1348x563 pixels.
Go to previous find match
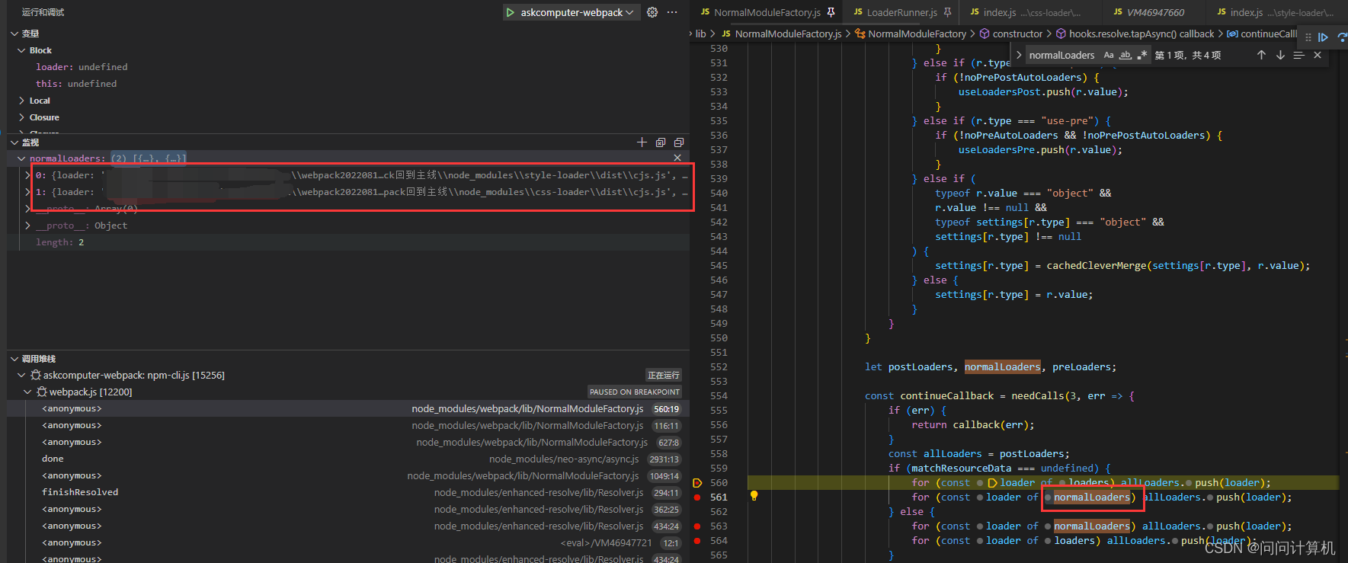(1261, 55)
